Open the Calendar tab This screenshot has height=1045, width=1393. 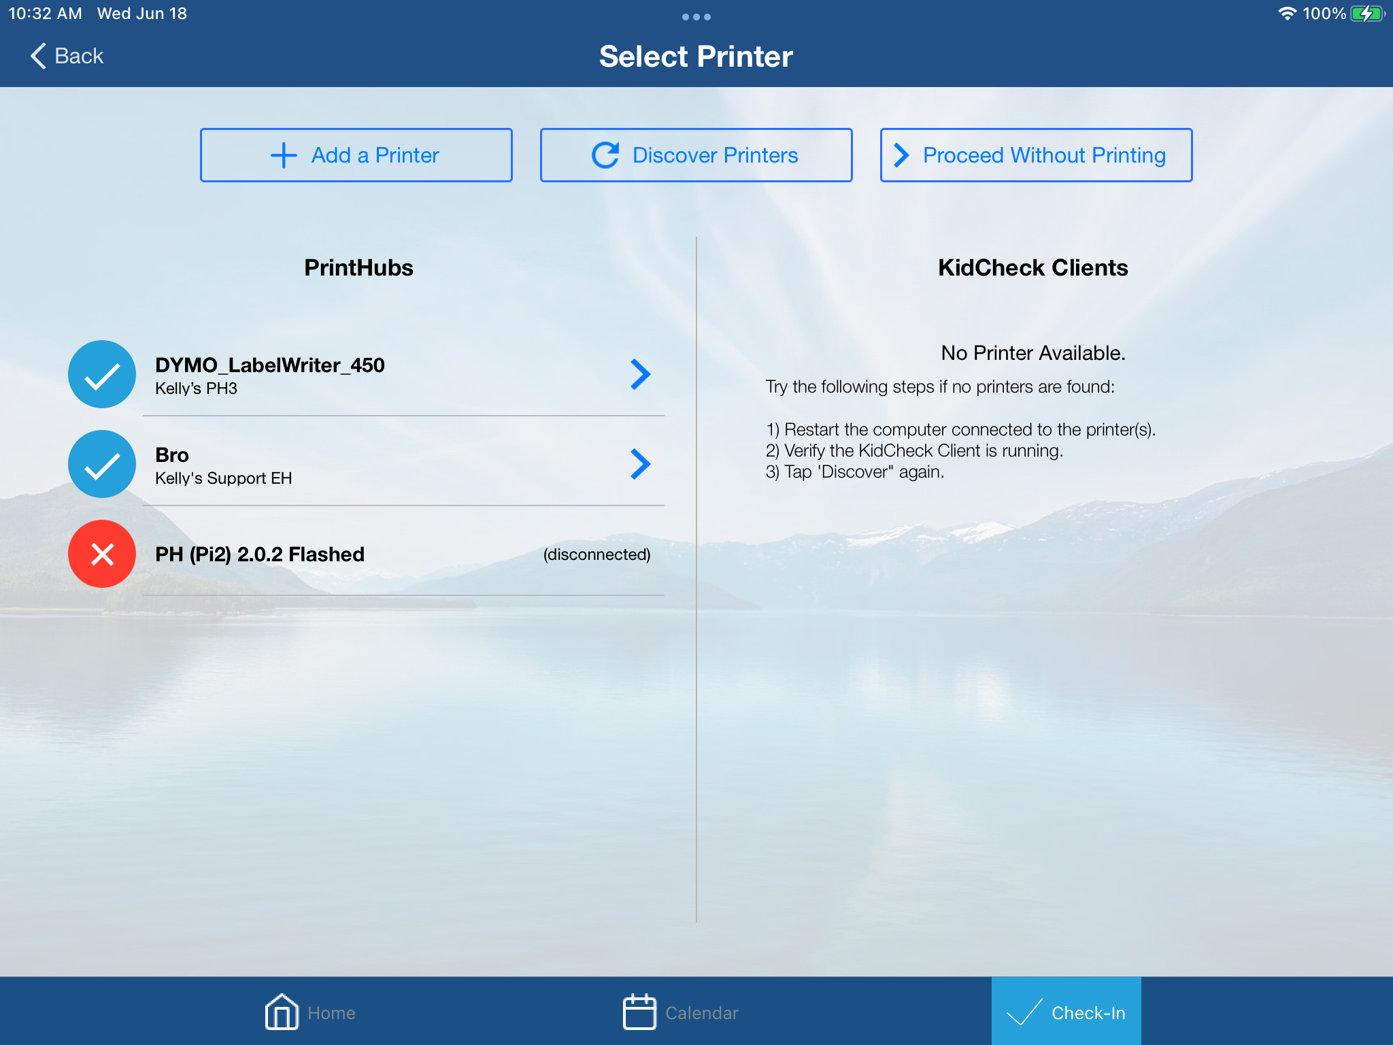pyautogui.click(x=680, y=1012)
